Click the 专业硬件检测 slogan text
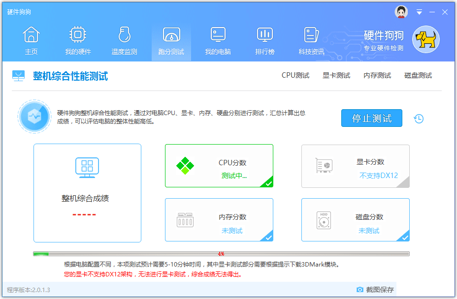The height and width of the screenshot is (299, 457). [384, 48]
